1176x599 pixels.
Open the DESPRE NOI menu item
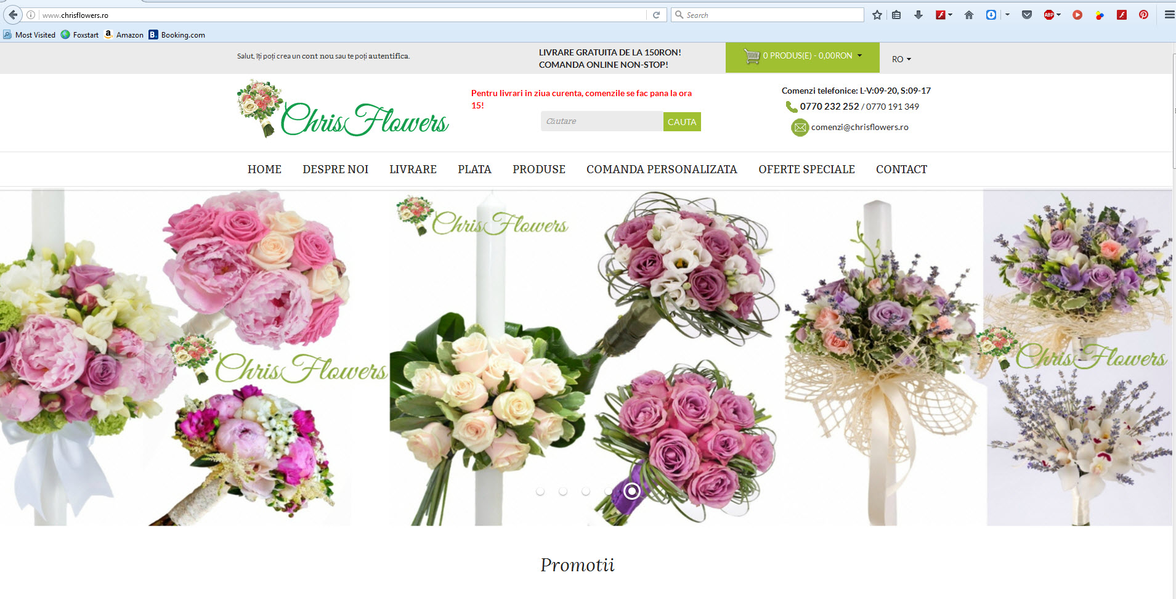[x=335, y=169]
